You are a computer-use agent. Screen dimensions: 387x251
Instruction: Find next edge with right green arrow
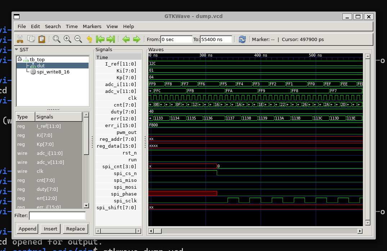[136, 39]
